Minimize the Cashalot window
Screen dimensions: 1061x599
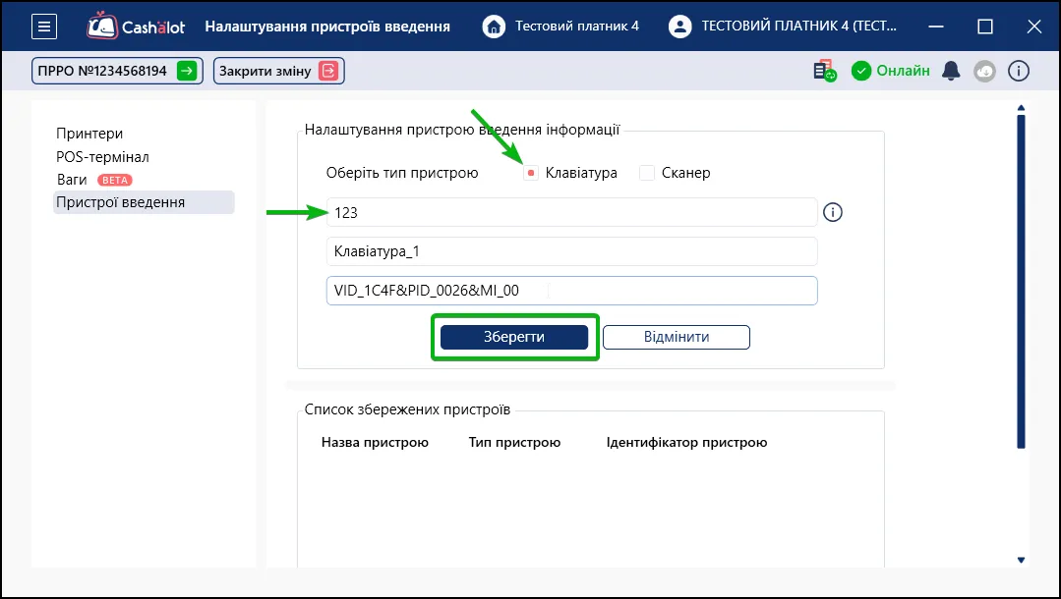(x=936, y=27)
